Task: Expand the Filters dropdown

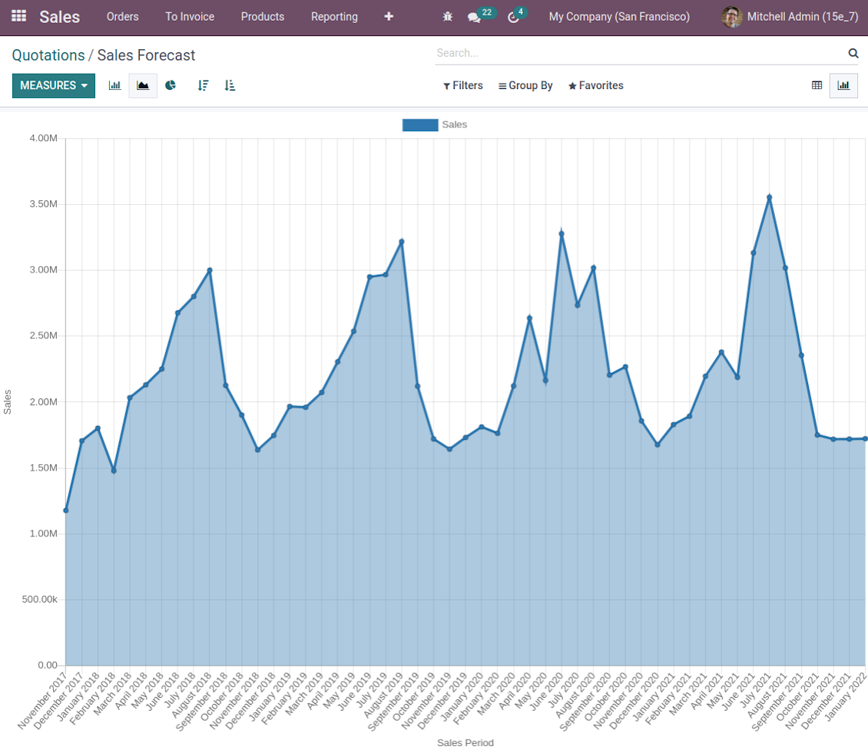Action: [462, 85]
